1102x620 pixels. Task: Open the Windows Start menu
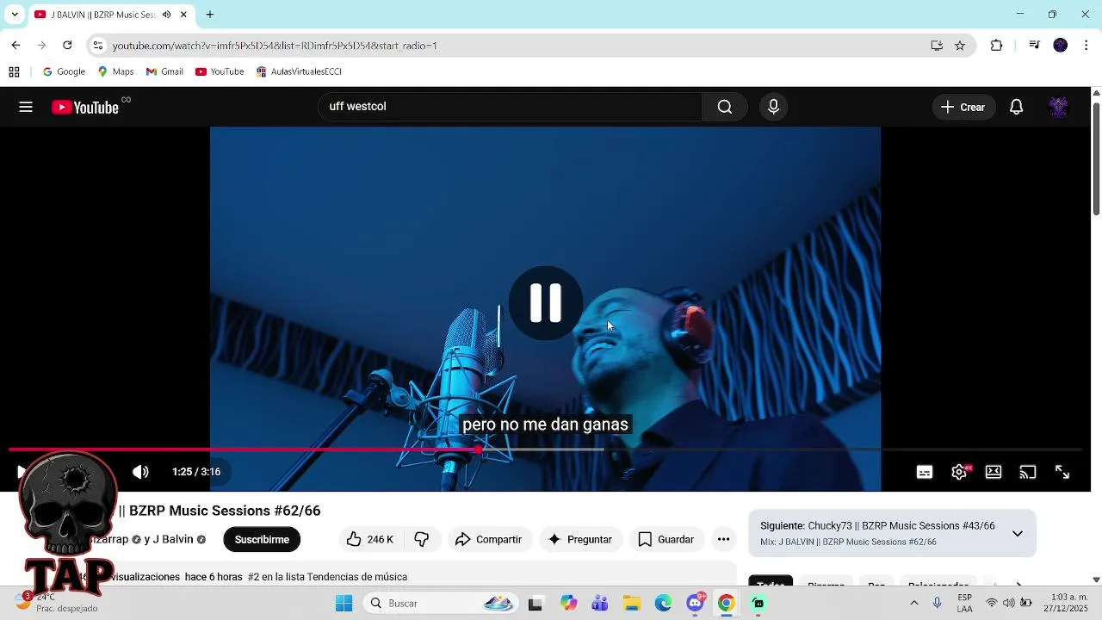(344, 604)
